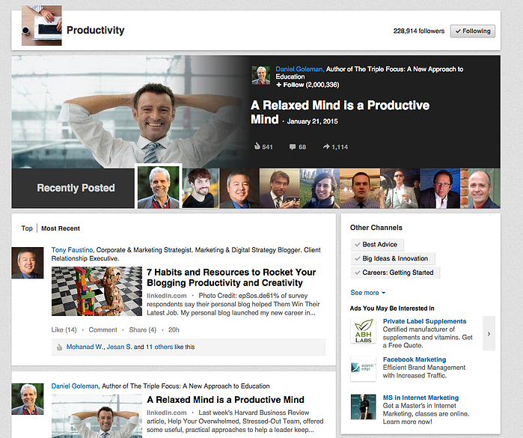Select the man in orange field photo

pos(360,188)
